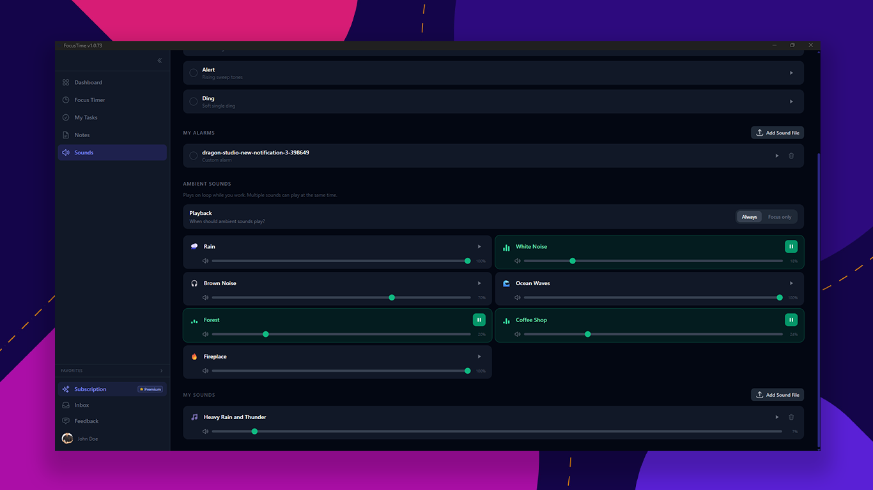Pause the White Noise sound
The height and width of the screenshot is (490, 873).
791,247
